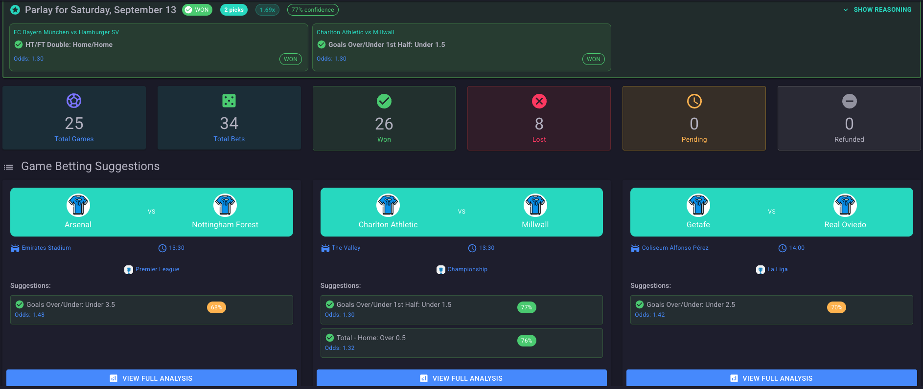This screenshot has height=389, width=923.
Task: Click the list icon beside Game Betting Suggestions
Action: [8, 167]
